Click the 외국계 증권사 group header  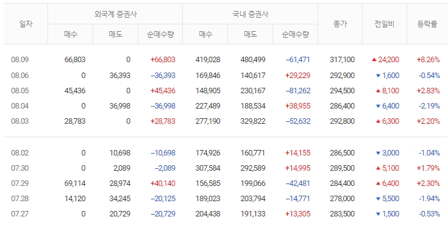[x=115, y=14]
